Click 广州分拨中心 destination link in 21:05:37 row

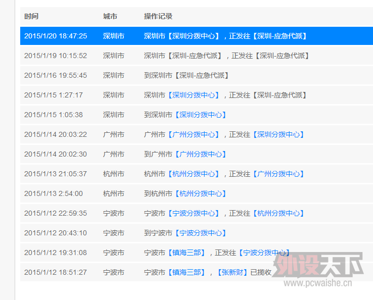(x=278, y=174)
